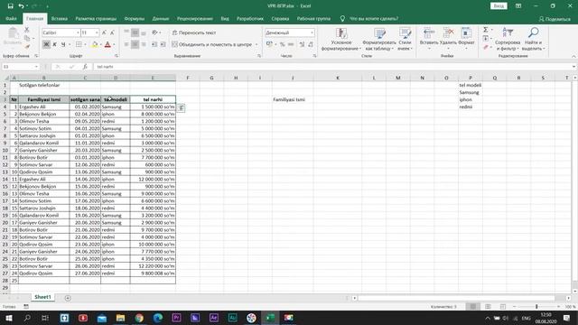Click the Вход sign-in button
Viewport: 578px width, 325px height.
499,6
